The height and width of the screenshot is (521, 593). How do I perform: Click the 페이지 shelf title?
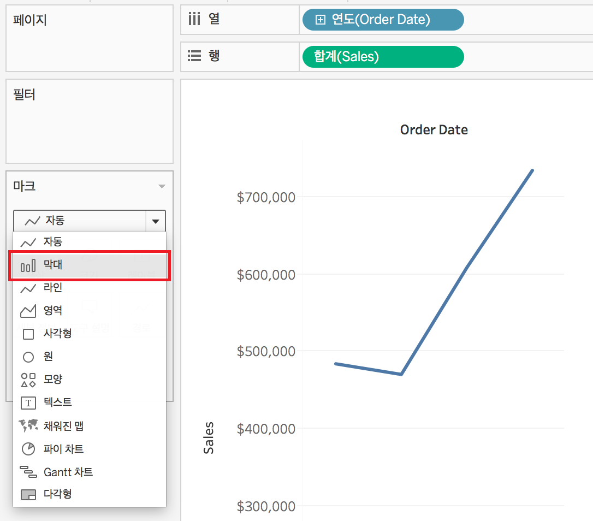pos(30,20)
